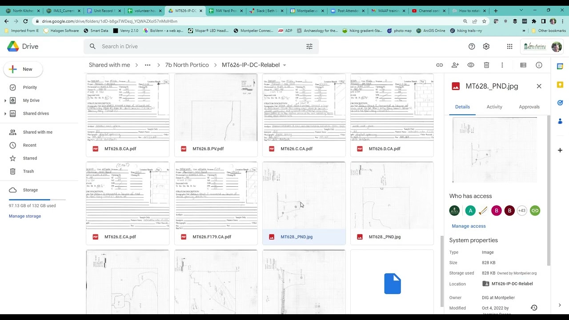569x320 pixels.
Task: Show the +43 more people with access
Action: [x=522, y=210]
